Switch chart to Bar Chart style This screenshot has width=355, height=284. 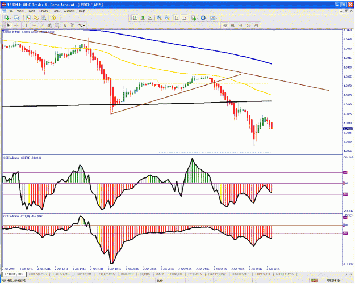point(135,18)
